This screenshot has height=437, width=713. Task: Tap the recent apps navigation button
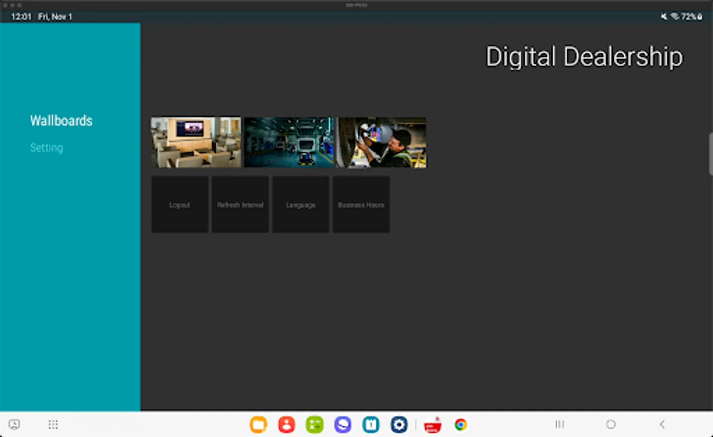click(560, 424)
